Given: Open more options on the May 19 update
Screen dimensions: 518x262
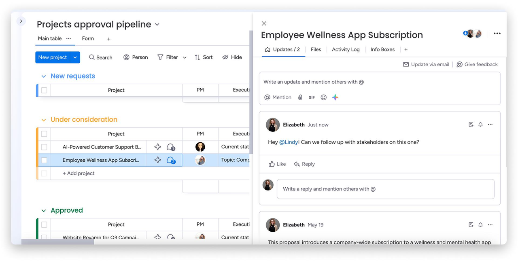Looking at the screenshot, I should (490, 224).
